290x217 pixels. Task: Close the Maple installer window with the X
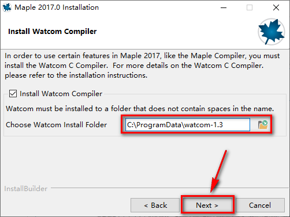tap(276, 7)
